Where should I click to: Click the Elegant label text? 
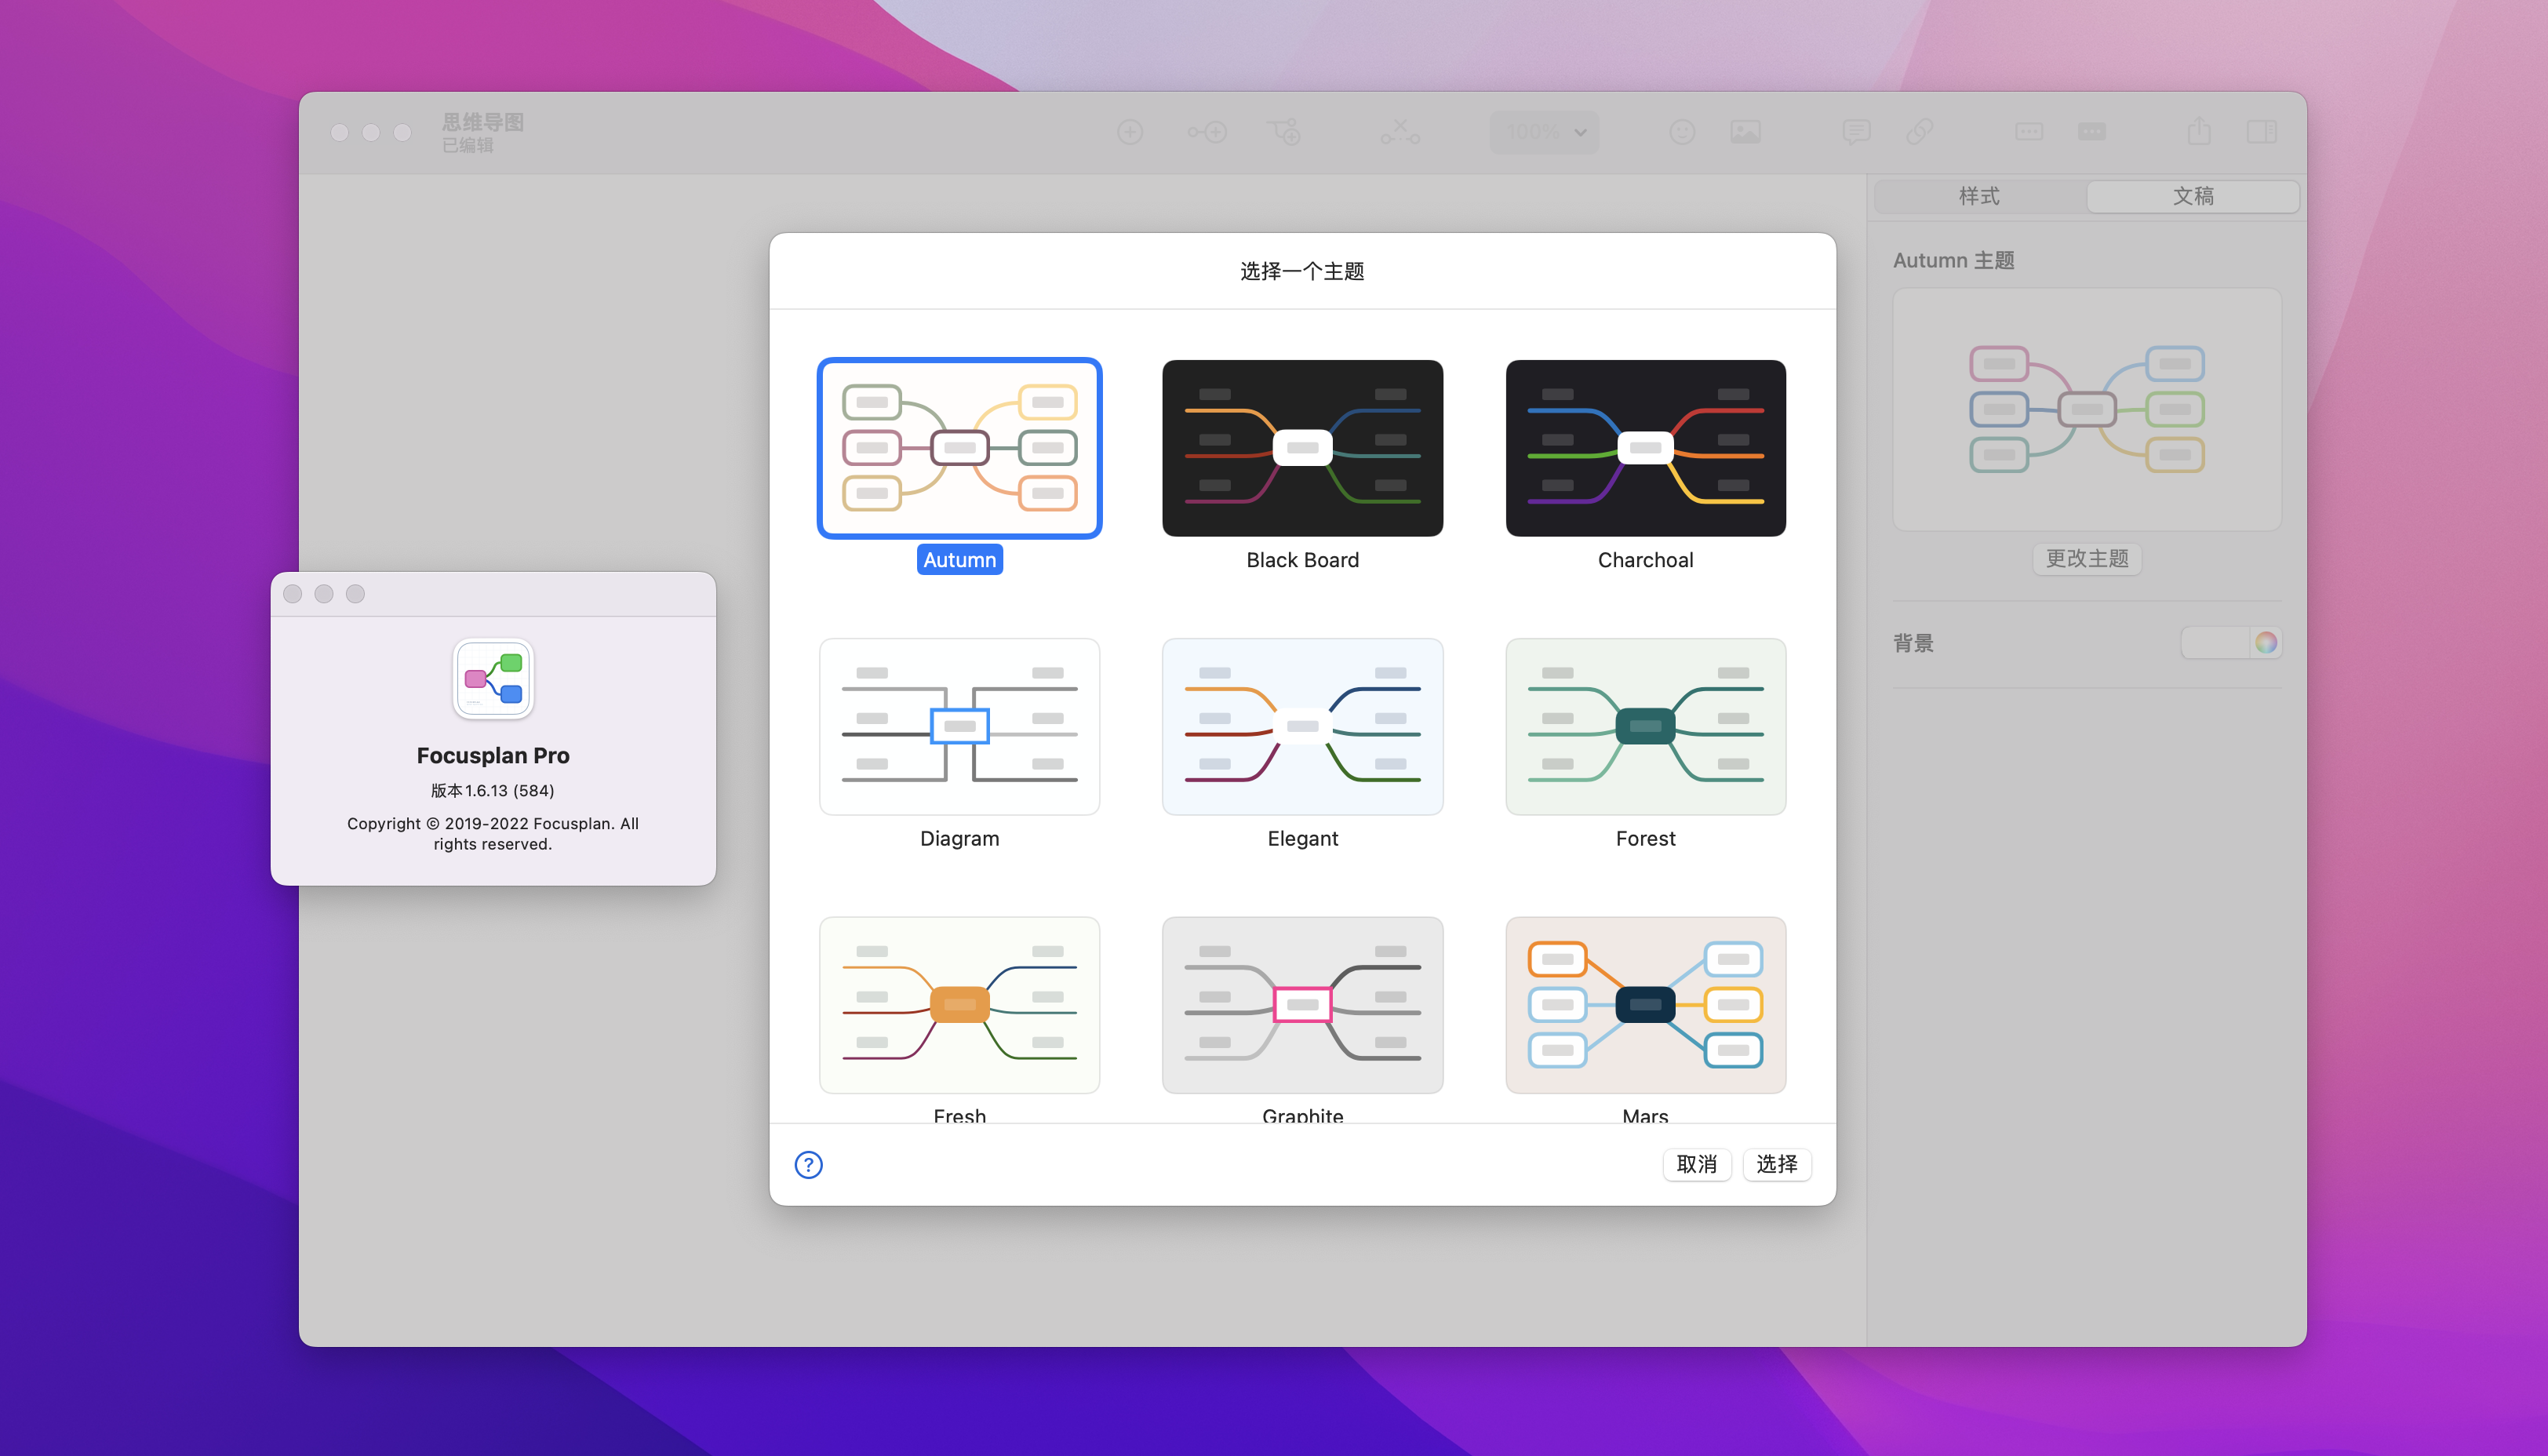point(1302,838)
